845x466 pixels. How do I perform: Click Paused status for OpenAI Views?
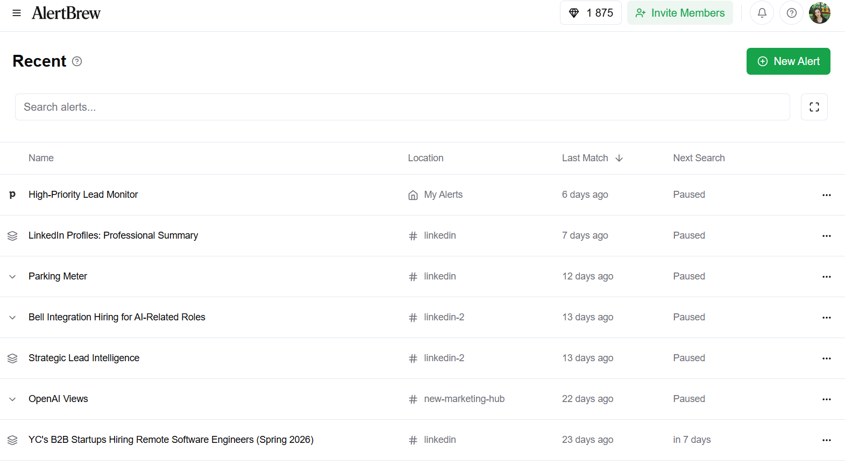[689, 399]
